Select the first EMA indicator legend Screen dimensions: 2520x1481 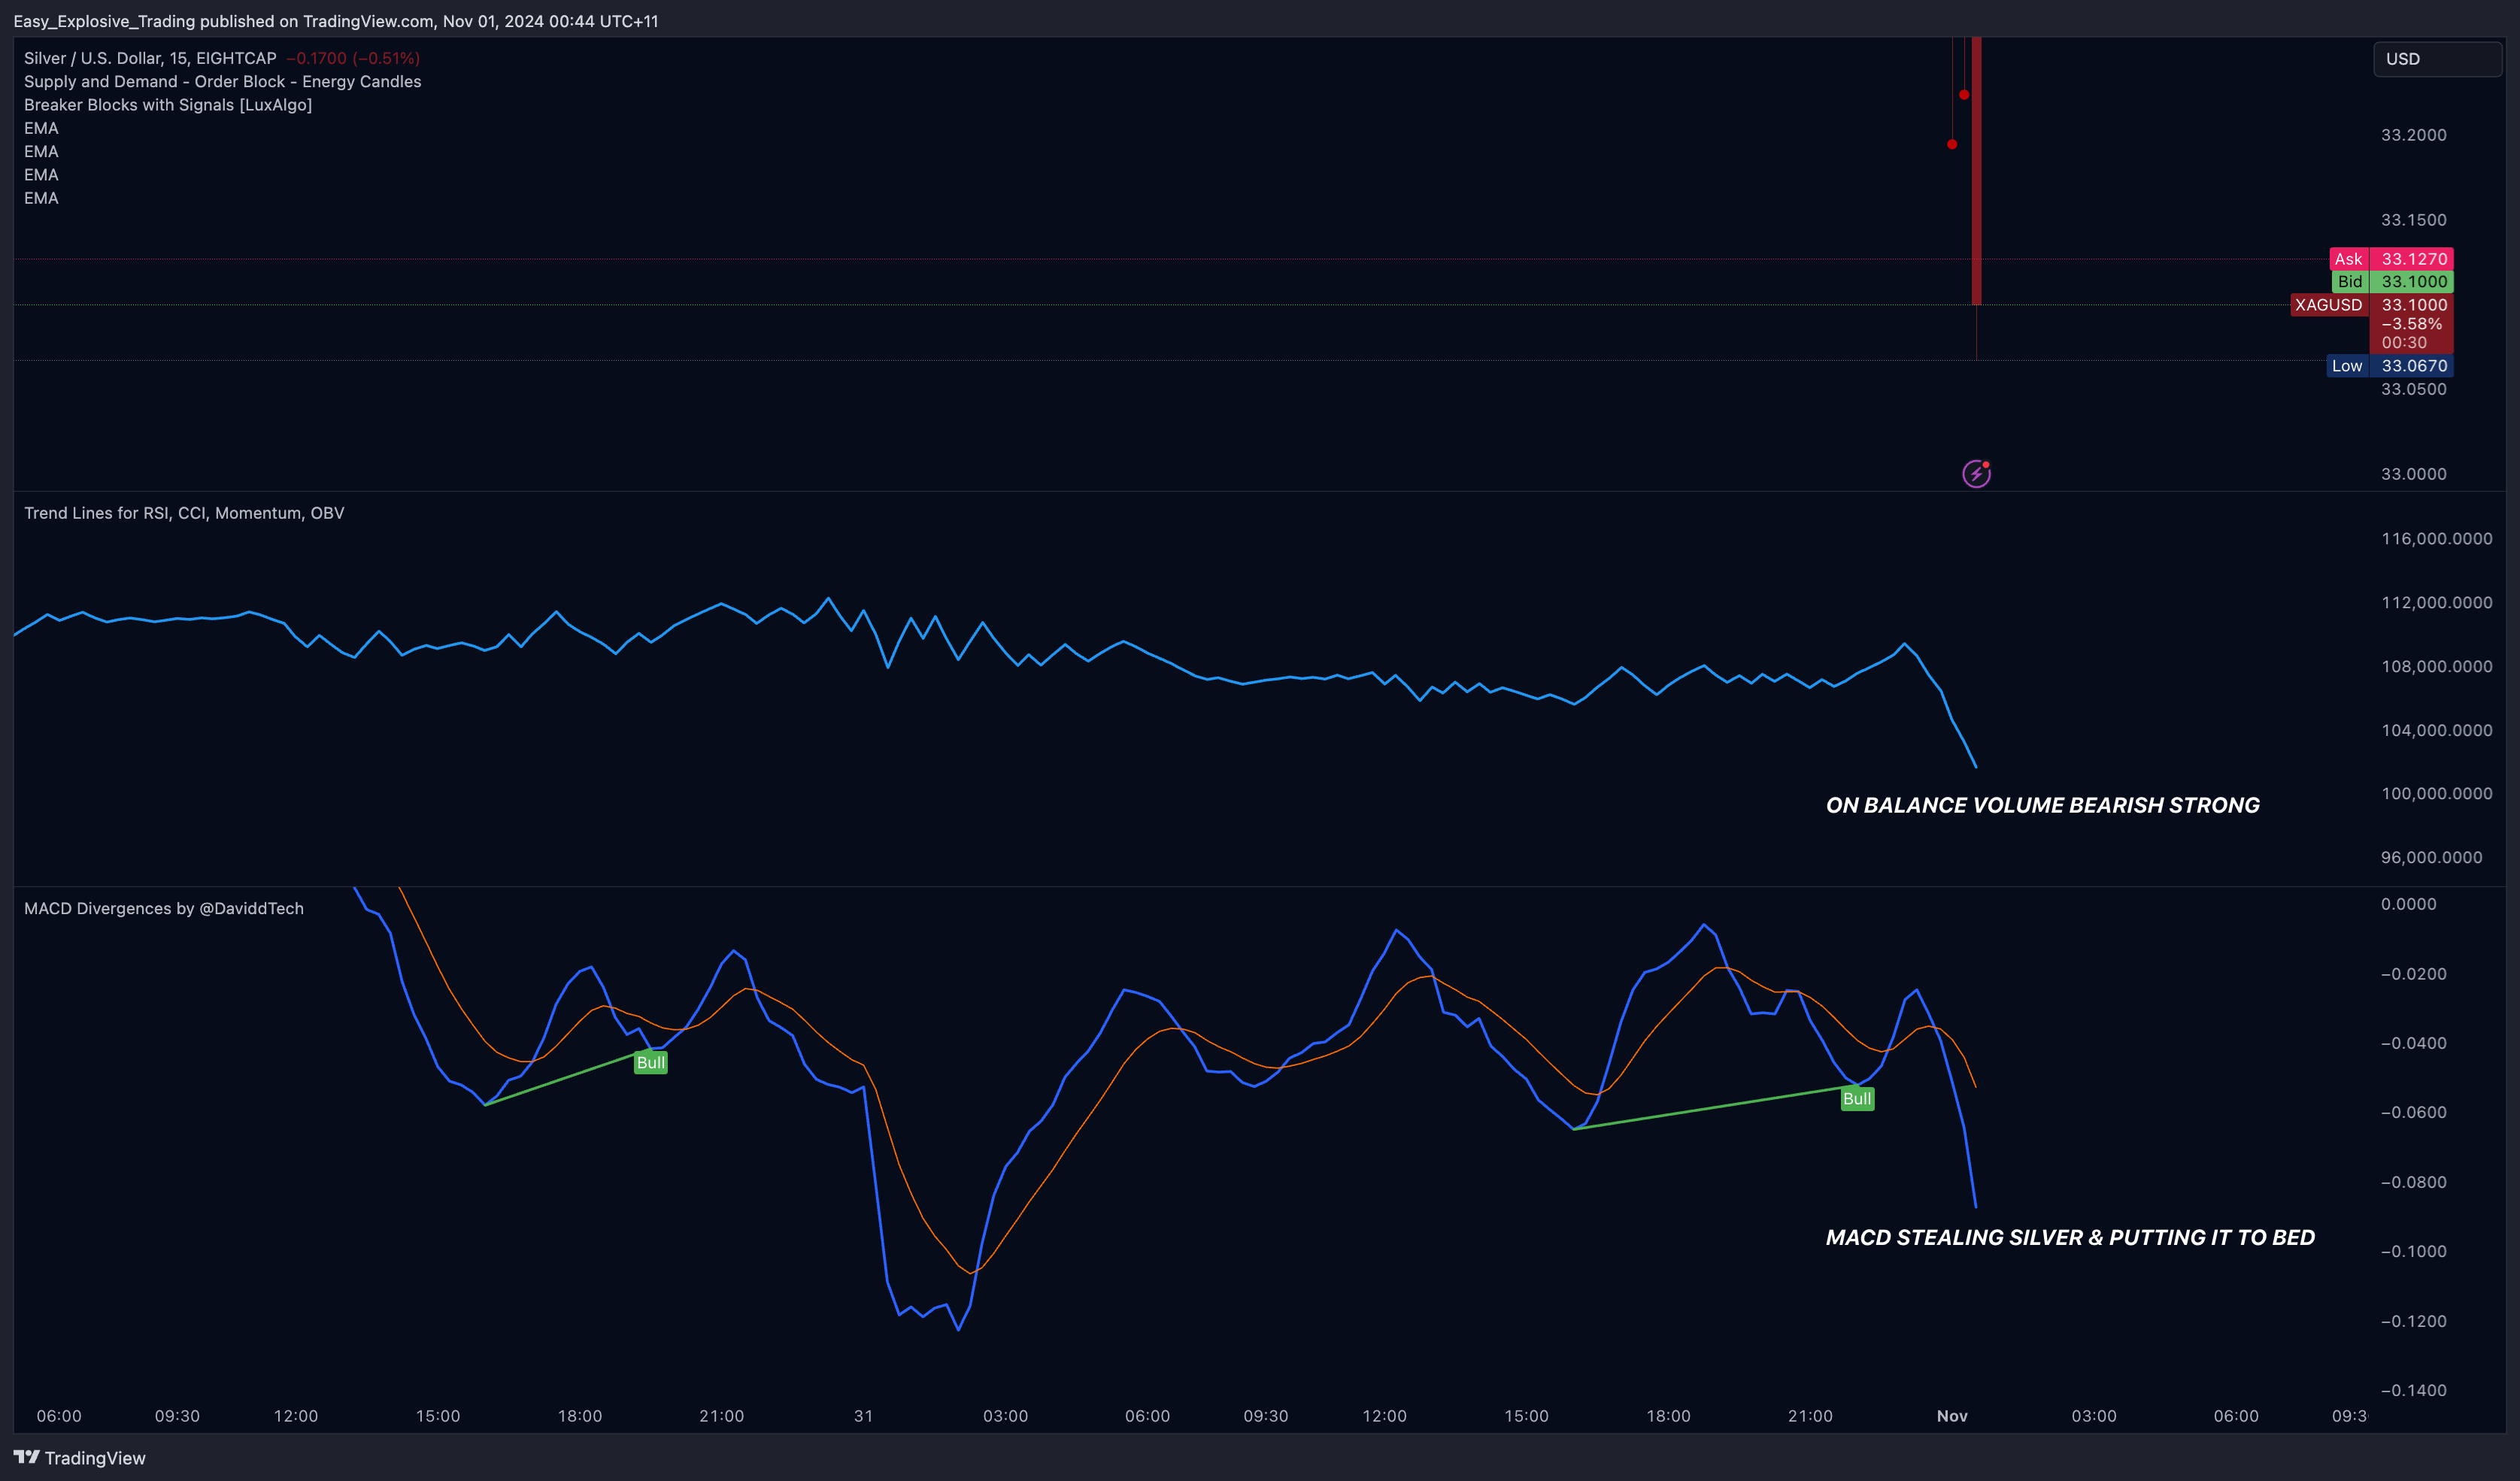coord(41,128)
